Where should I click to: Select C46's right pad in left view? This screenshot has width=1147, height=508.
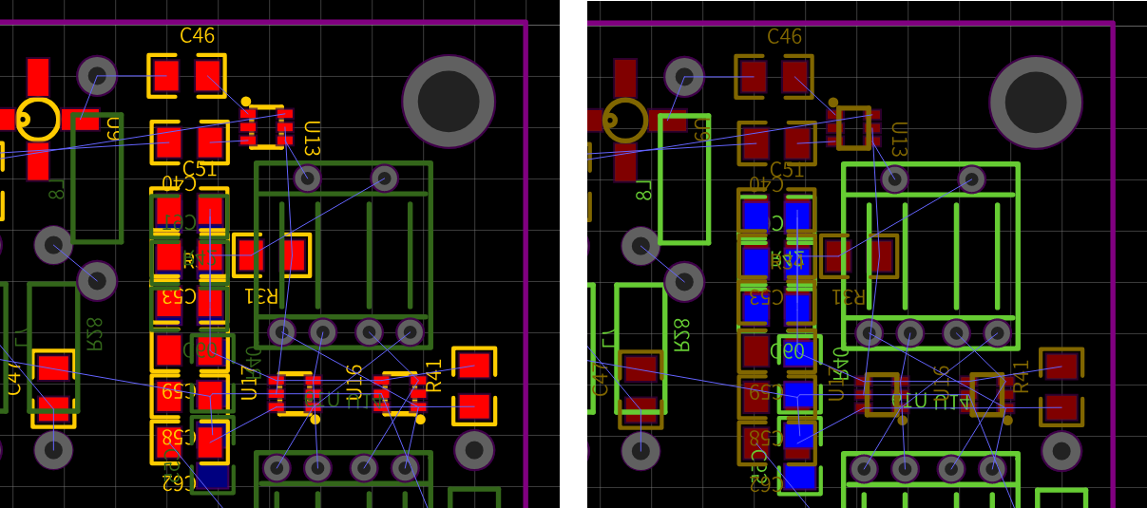click(209, 76)
